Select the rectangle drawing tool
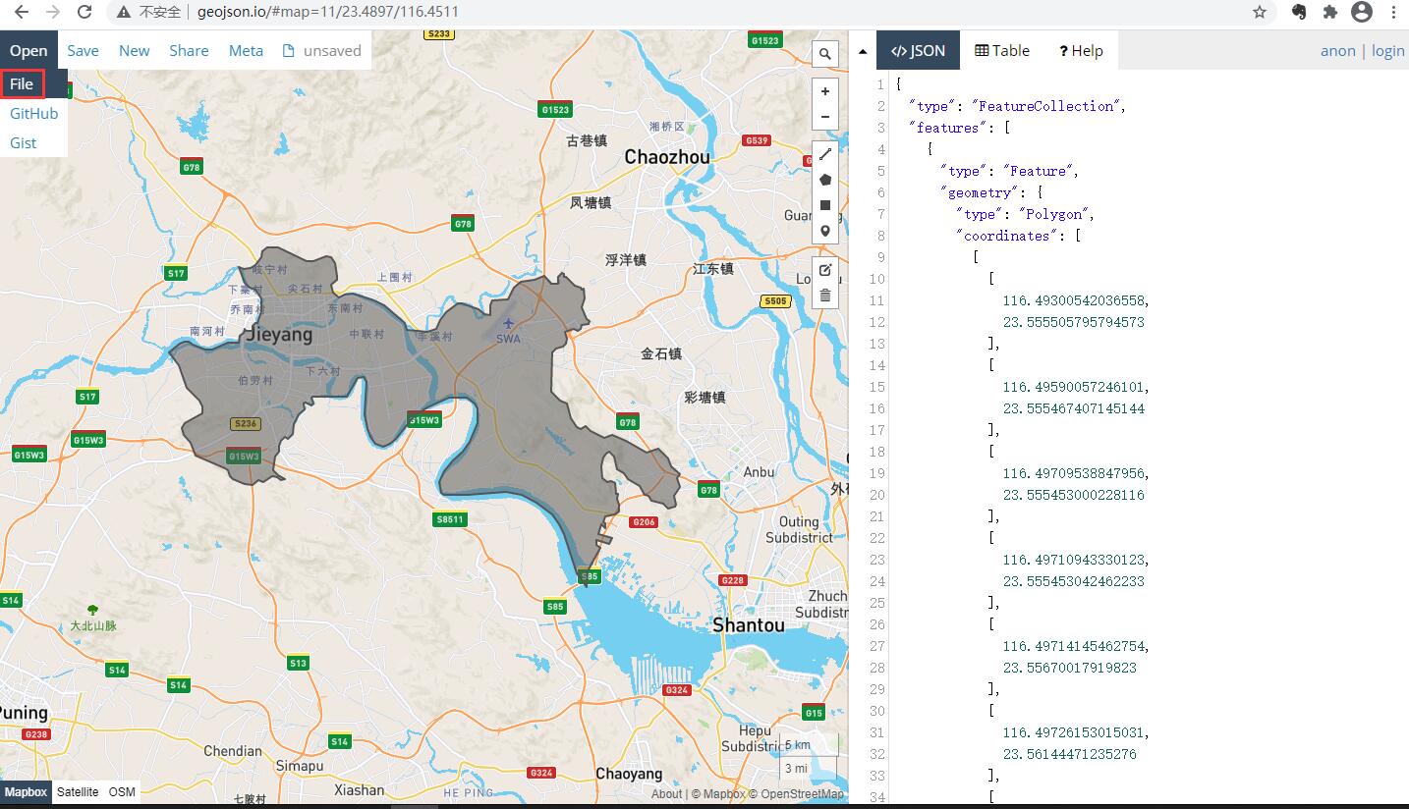Screen dimensions: 1409x809 pyautogui.click(x=824, y=204)
